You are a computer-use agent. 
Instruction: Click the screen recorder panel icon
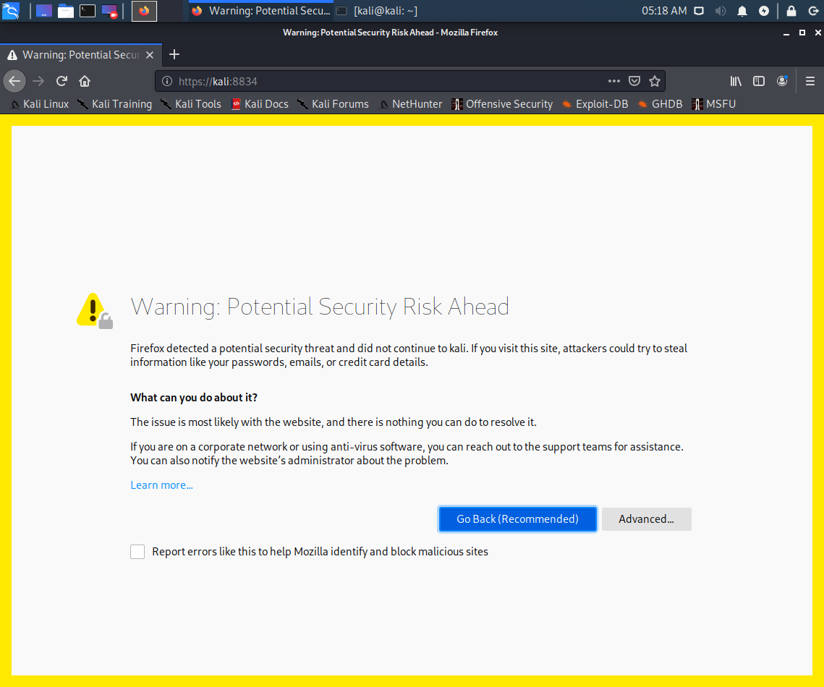coord(109,11)
